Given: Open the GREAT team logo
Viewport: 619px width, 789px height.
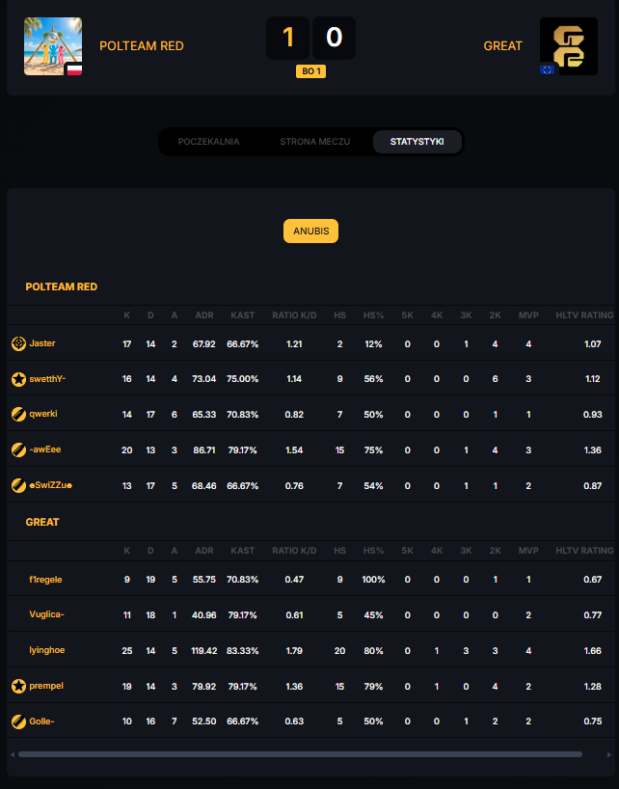Looking at the screenshot, I should point(569,46).
